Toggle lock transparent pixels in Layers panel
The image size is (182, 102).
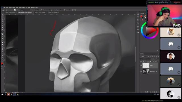tap(143, 61)
